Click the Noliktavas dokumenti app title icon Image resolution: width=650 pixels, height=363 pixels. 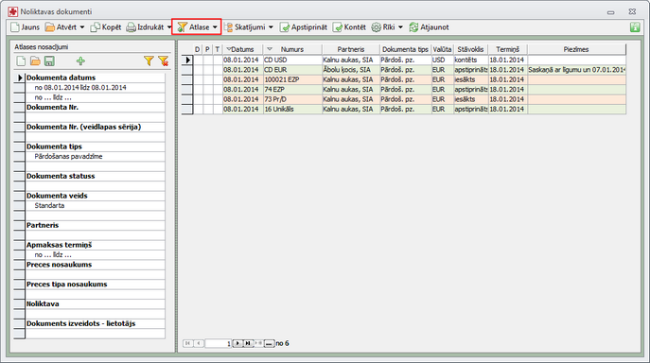[x=13, y=11]
